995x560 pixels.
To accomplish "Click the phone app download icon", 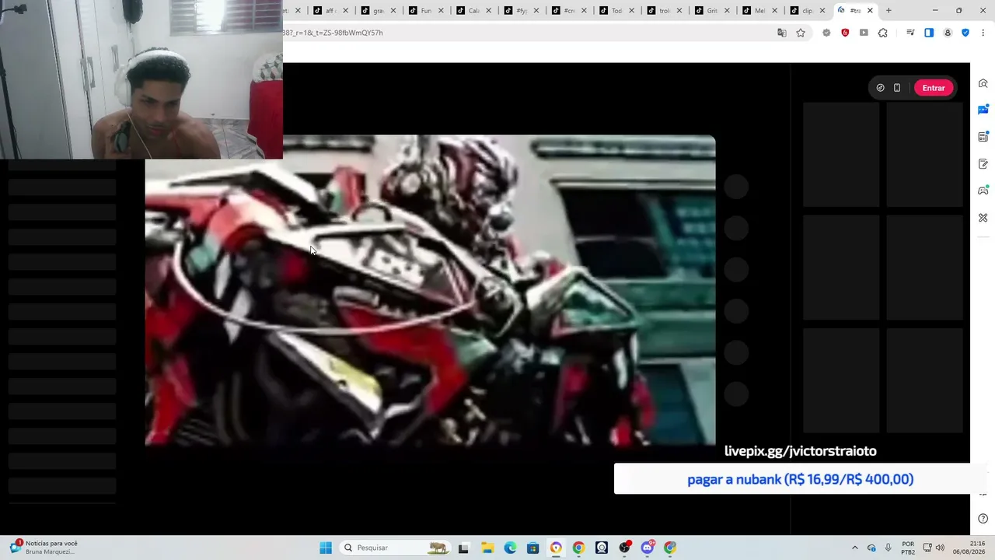I will click(x=897, y=88).
